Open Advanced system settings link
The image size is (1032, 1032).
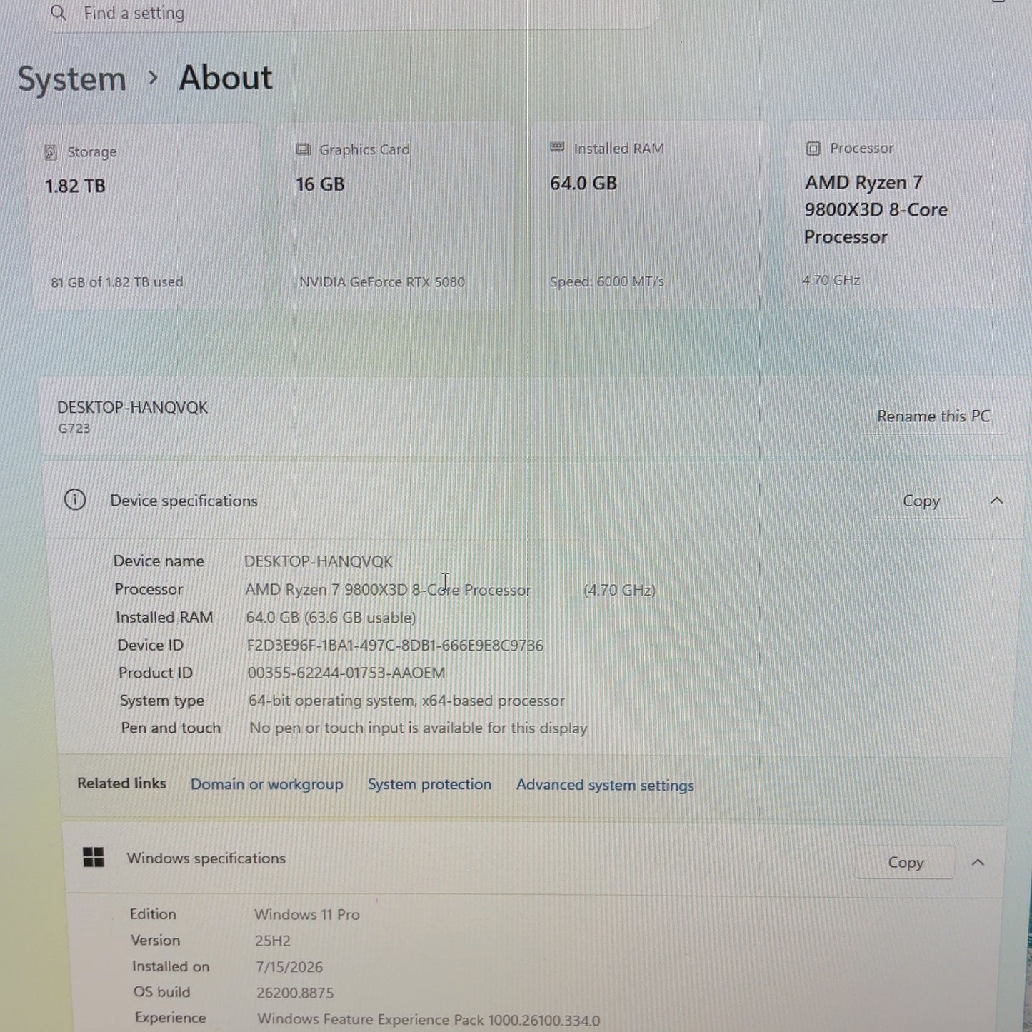point(605,785)
